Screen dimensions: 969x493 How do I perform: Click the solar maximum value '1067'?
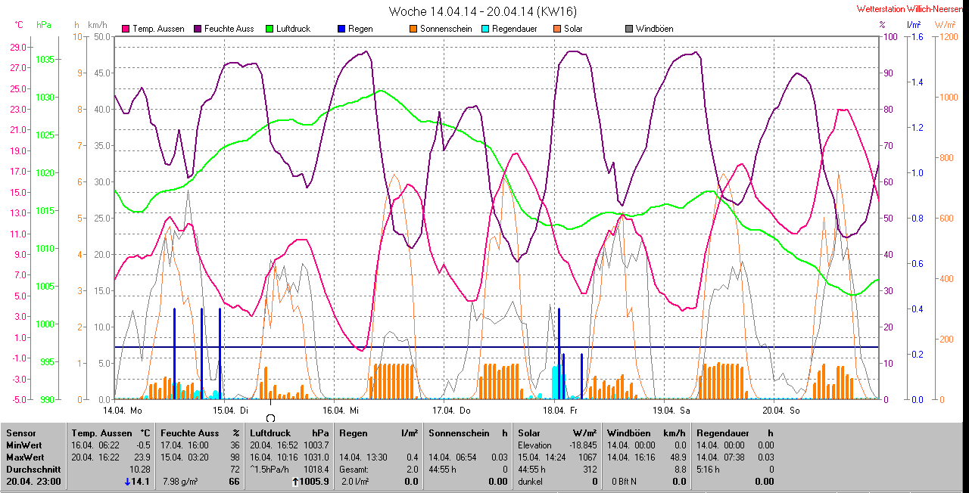[587, 457]
